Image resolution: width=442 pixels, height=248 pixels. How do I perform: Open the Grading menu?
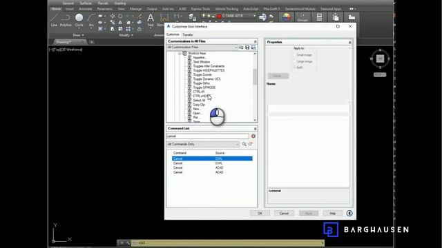120,3
